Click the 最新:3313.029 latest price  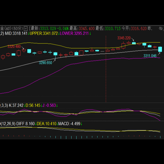[x=44, y=28]
